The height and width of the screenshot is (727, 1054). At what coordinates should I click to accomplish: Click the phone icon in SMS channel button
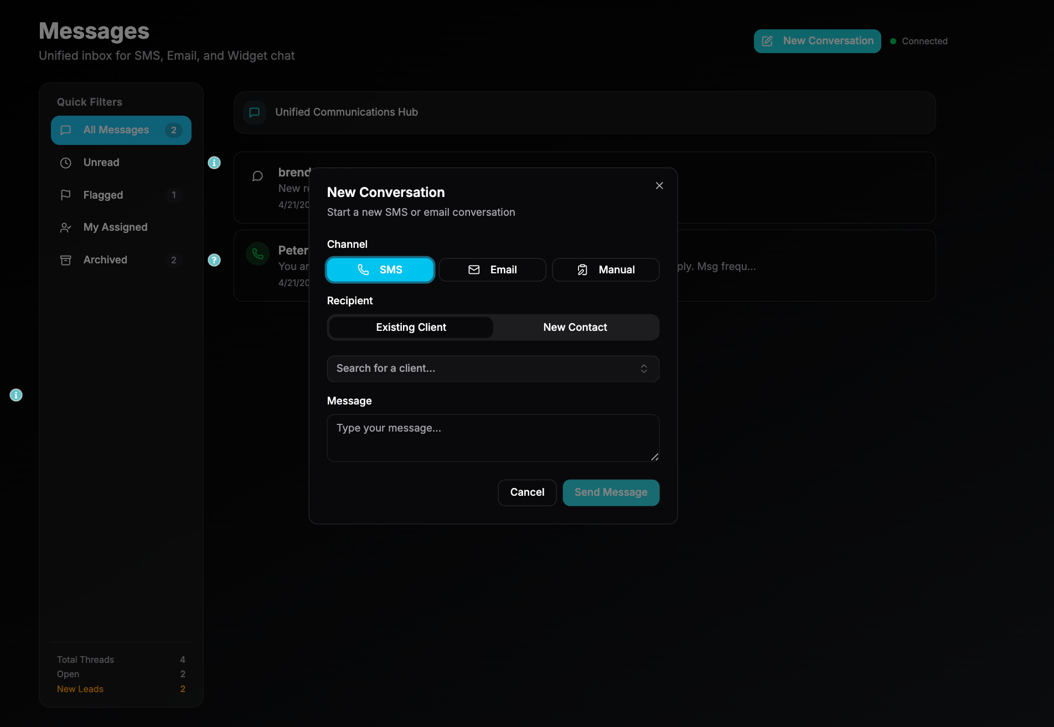point(363,269)
